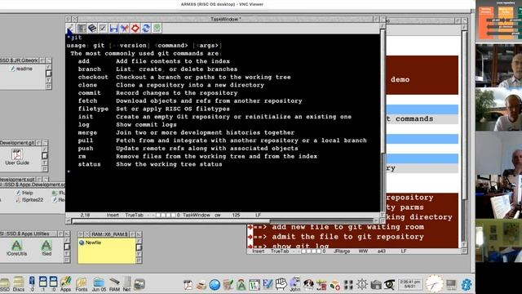Click the eye icon on iconbar

pos(389,285)
